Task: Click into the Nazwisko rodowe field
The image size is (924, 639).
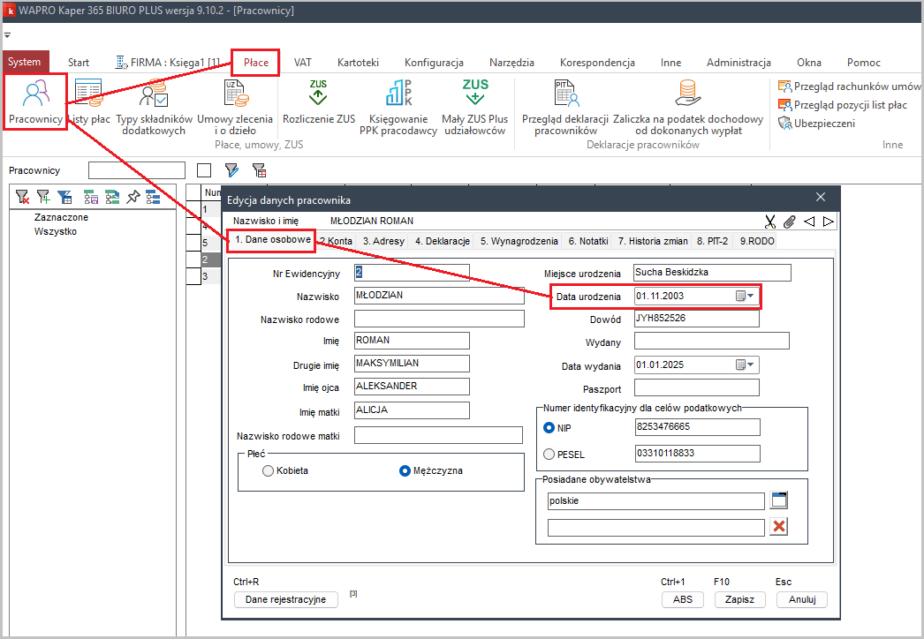Action: coord(439,319)
